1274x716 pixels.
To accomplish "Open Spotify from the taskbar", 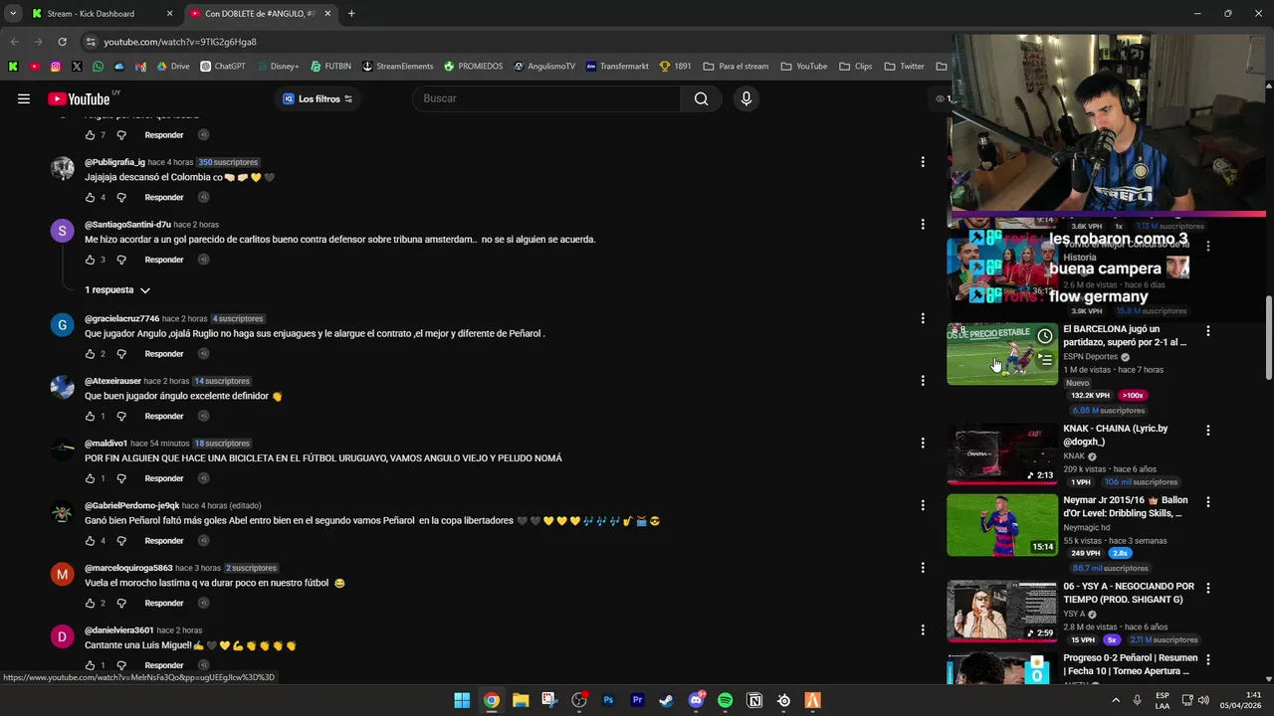I will coord(726,700).
